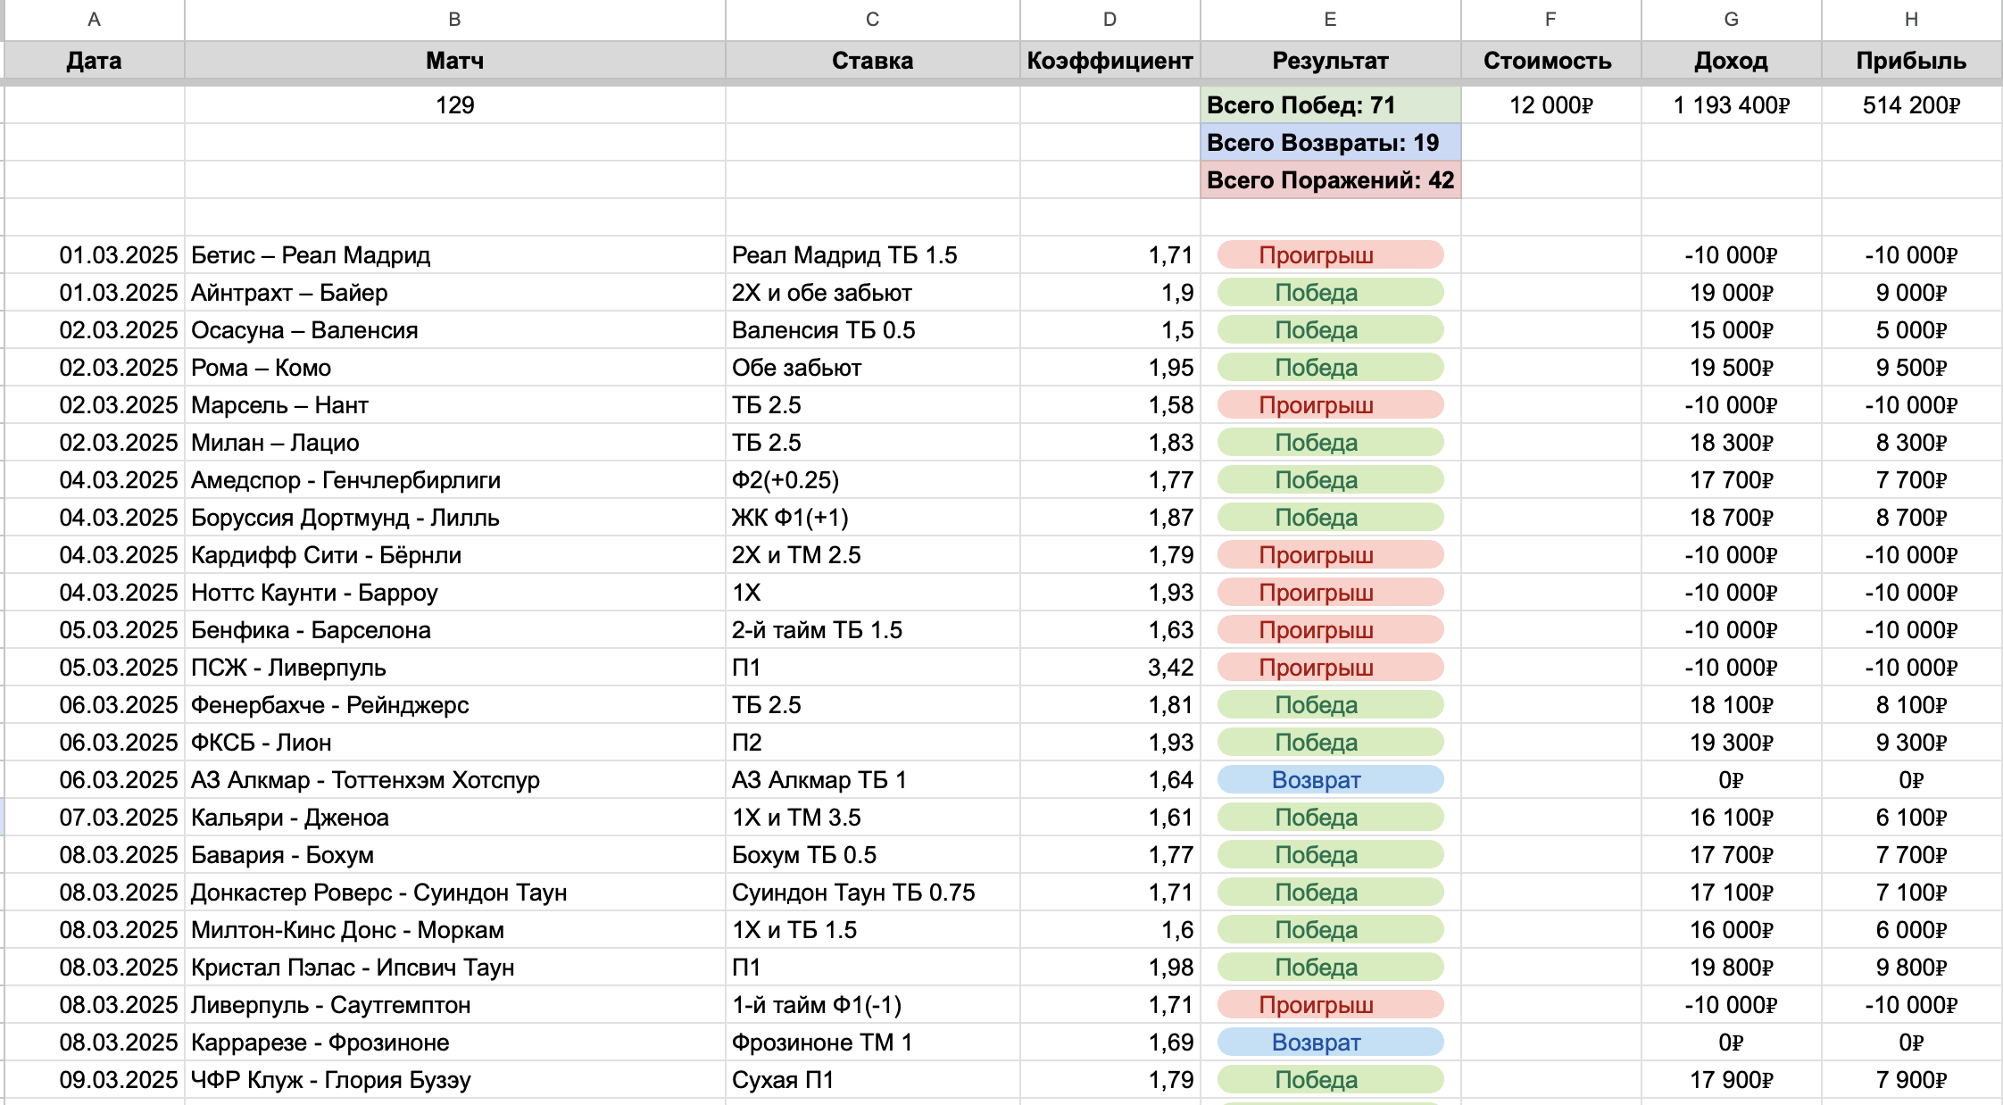Click the Дата header cell
This screenshot has width=2003, height=1105.
[94, 61]
